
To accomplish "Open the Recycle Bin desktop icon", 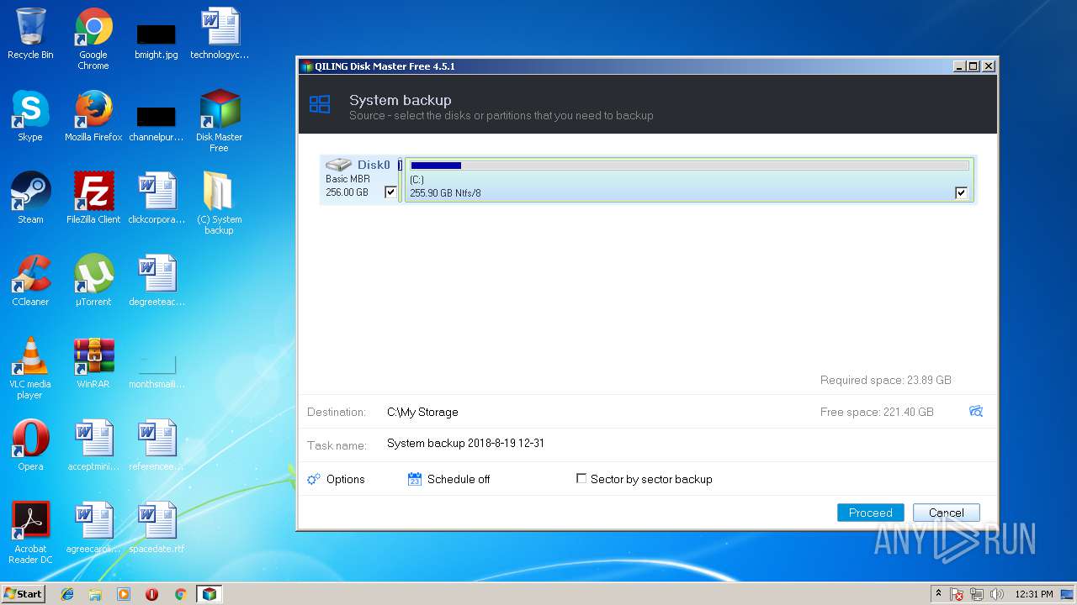I will 30,34.
